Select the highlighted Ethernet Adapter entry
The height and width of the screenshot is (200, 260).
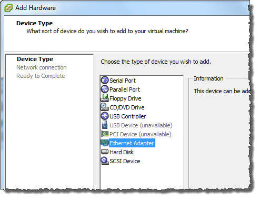(132, 143)
